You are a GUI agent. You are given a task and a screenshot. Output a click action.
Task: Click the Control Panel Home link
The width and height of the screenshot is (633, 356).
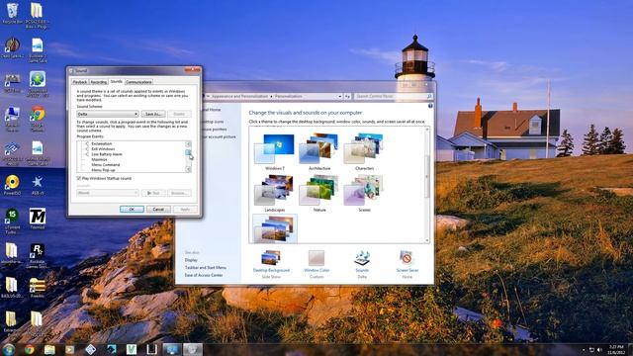212,110
